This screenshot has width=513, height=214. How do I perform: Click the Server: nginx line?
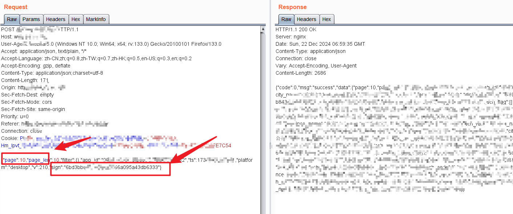(290, 37)
